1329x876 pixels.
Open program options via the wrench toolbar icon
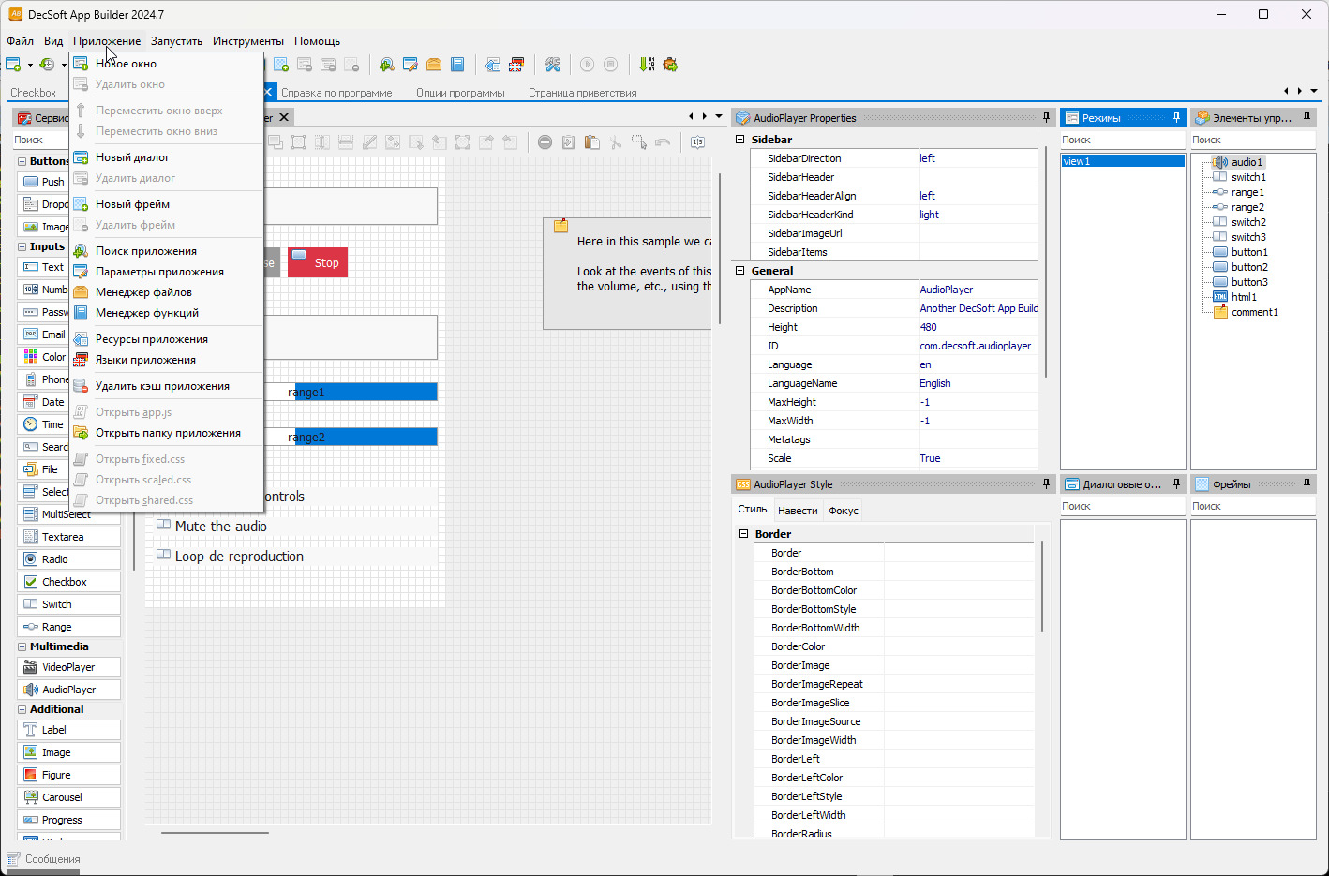coord(552,65)
